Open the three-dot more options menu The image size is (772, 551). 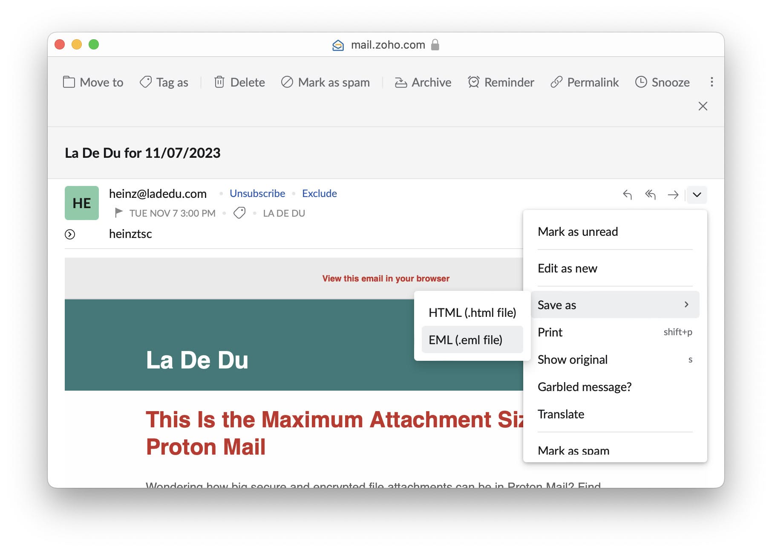click(712, 82)
